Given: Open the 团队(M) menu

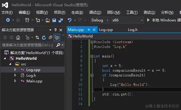Looking at the screenshot, I should [114, 12].
